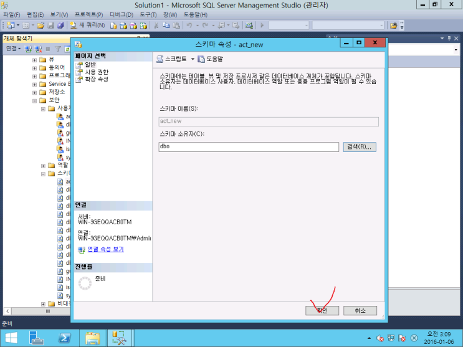
Task: Click the New Project toolbar icon
Action: (x=11, y=26)
